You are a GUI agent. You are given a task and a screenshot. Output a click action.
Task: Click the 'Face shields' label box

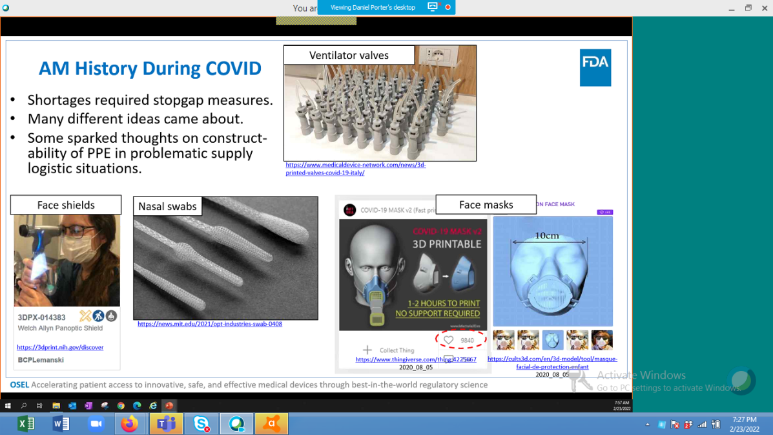click(66, 205)
